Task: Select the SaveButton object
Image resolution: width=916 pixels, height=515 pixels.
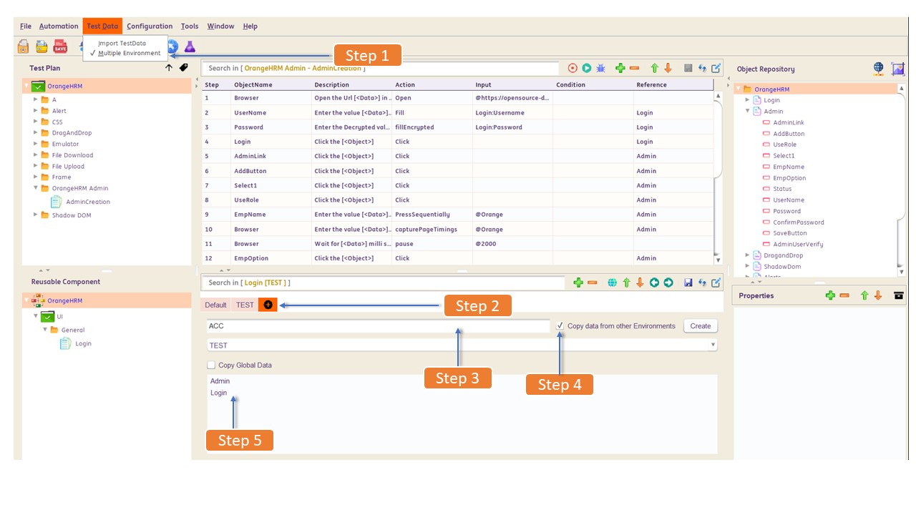Action: [790, 233]
